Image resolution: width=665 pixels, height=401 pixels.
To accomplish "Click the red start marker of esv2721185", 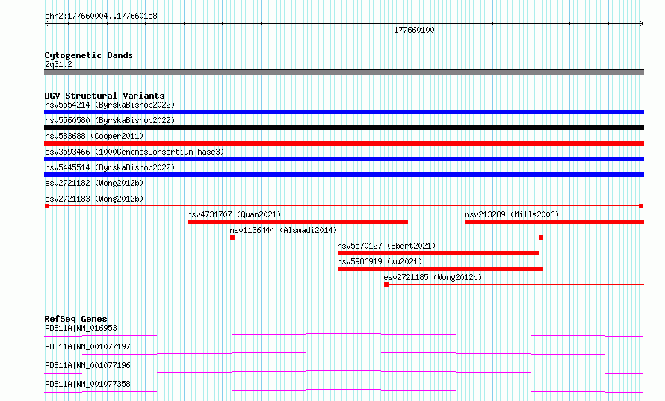I will (386, 285).
